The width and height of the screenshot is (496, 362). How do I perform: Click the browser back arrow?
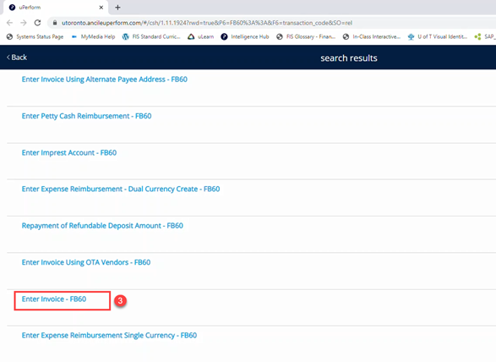click(10, 23)
